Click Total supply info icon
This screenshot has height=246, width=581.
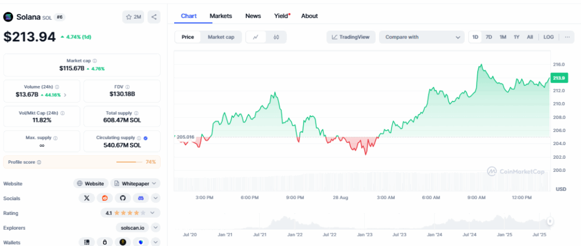tap(136, 113)
